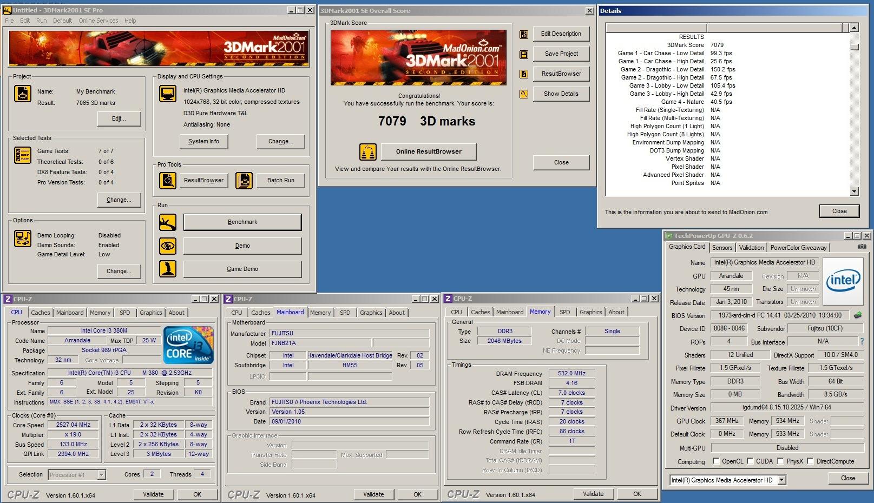Screen dimensions: 874x503
Task: Click the Bus Interface question mark in GPU-Z
Action: [x=862, y=341]
